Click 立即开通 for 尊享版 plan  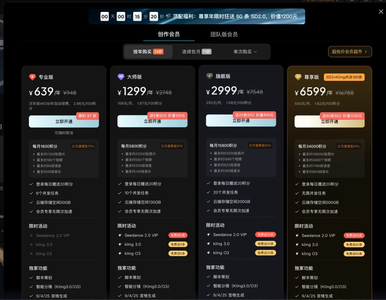pyautogui.click(x=330, y=122)
